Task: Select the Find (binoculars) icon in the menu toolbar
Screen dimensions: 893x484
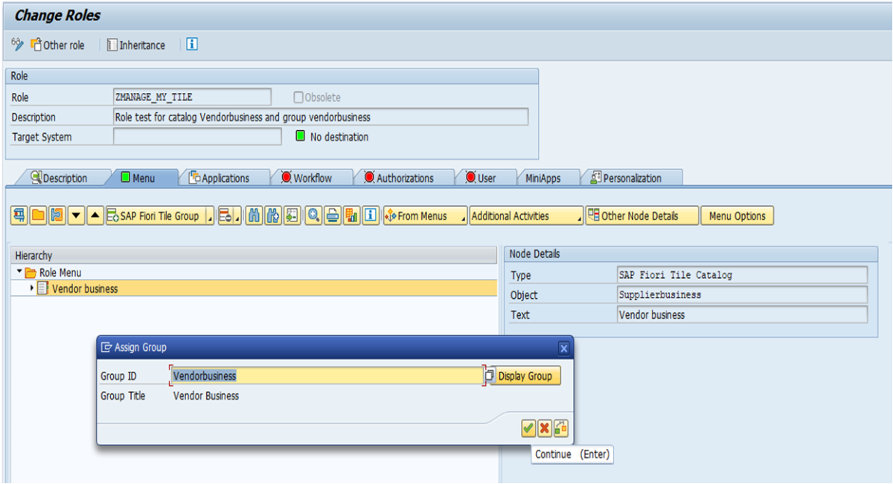Action: coord(253,216)
